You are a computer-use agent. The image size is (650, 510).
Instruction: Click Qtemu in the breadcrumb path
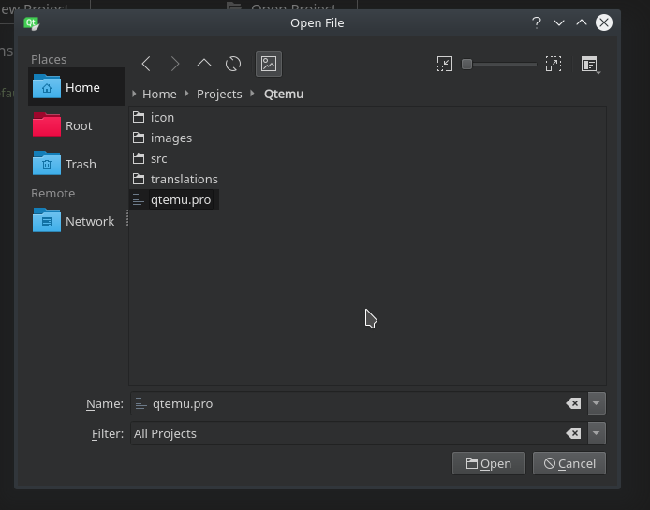click(x=284, y=94)
